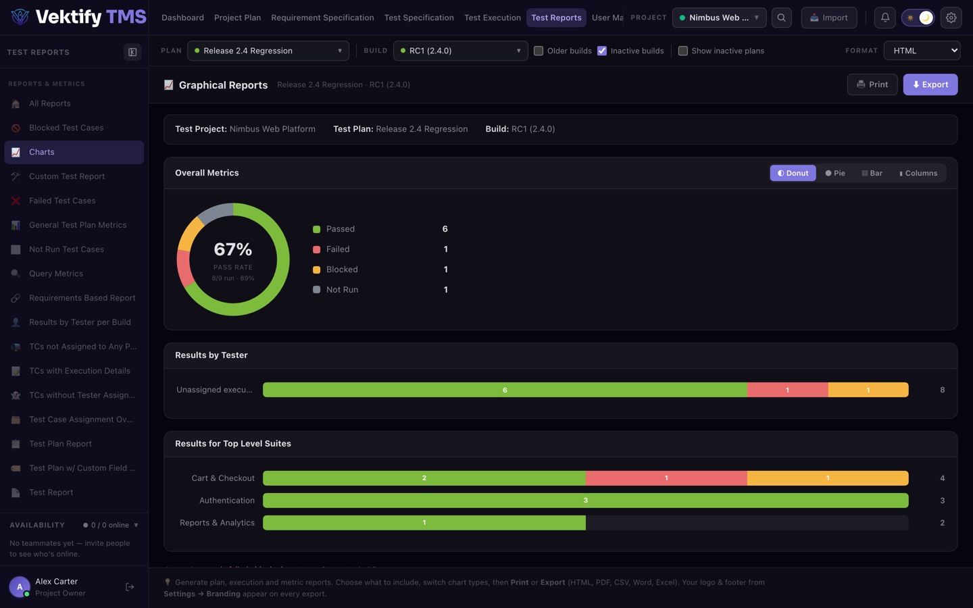The width and height of the screenshot is (973, 608).
Task: Click Test Case Assignment Overview icon
Action: click(x=16, y=420)
